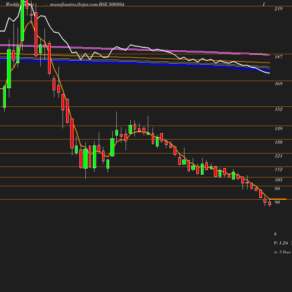Screen dimensions: 292x292
Task: Select the 169 price level label
Action: pos(279,84)
